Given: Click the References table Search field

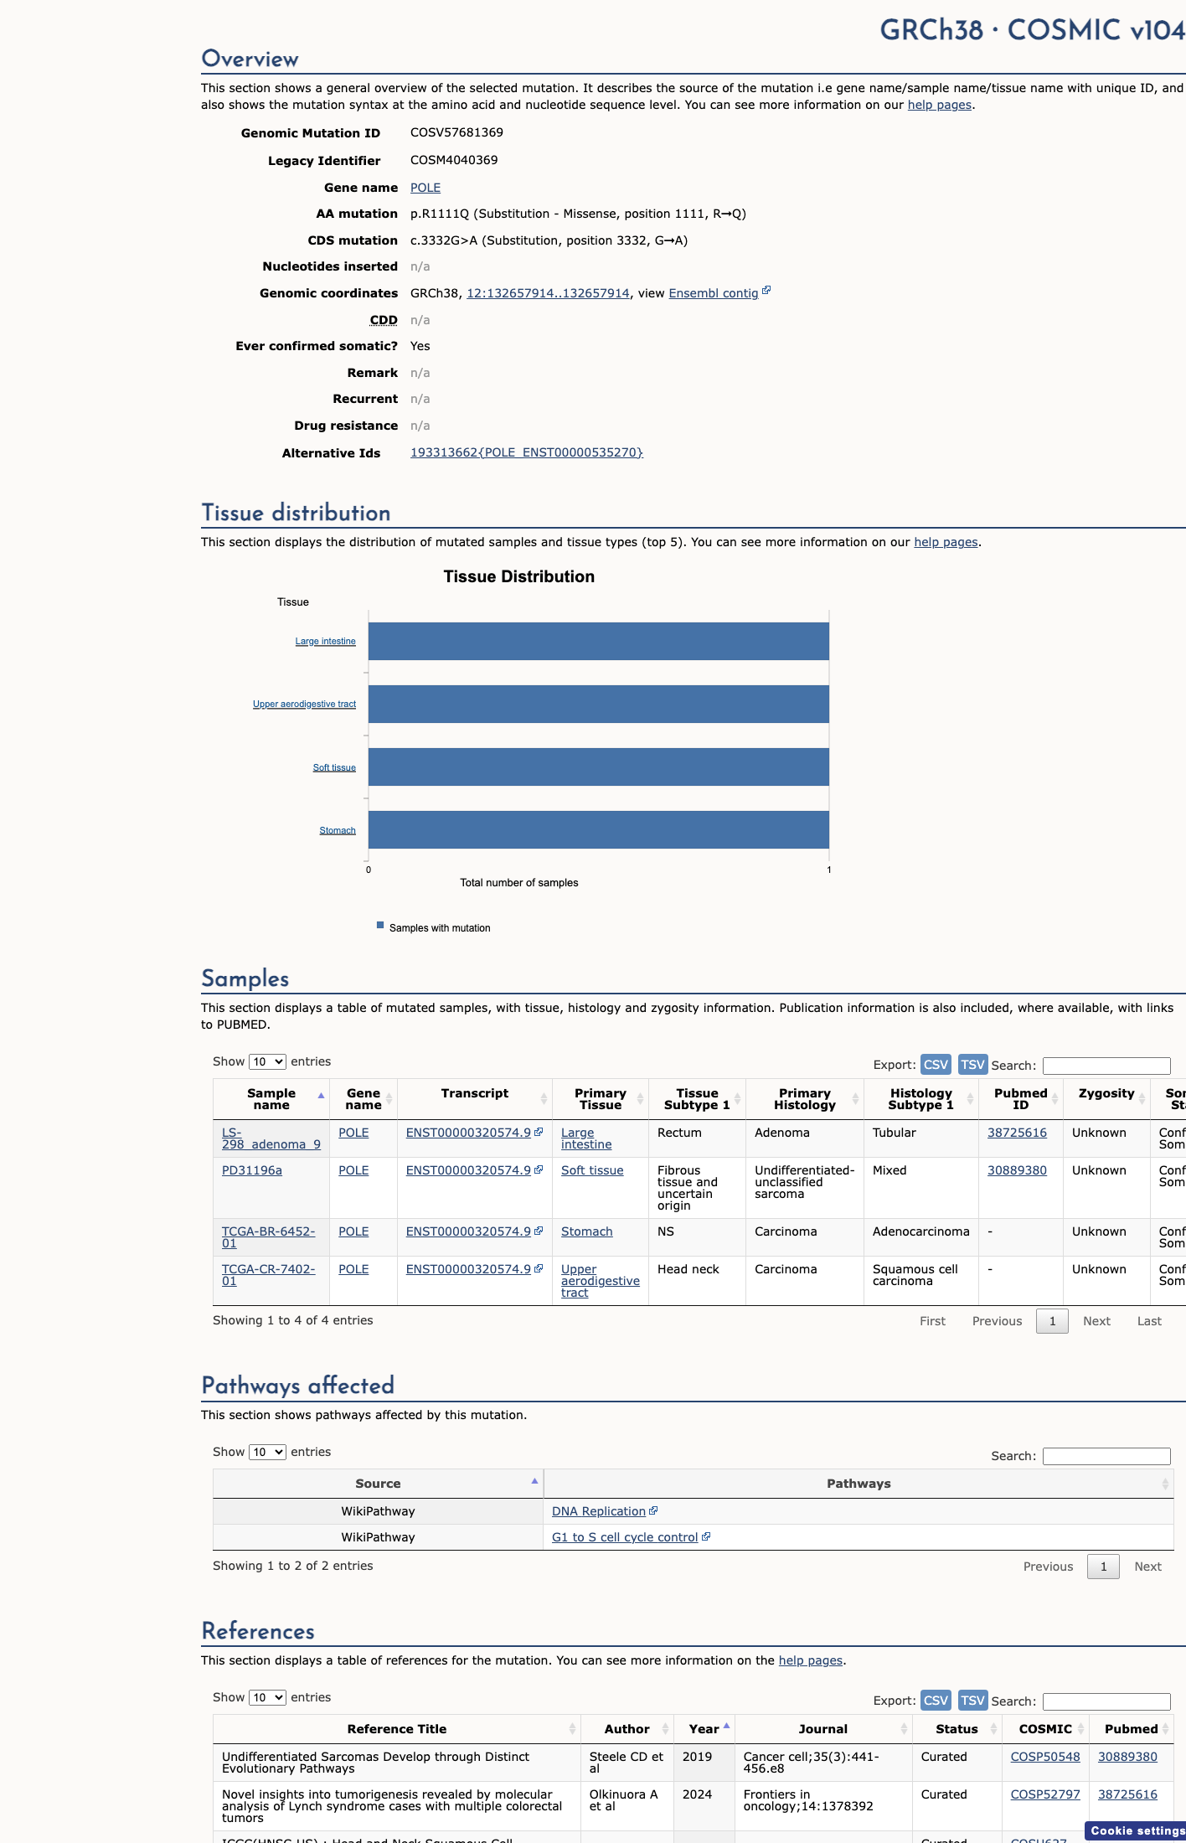Looking at the screenshot, I should coord(1106,1701).
